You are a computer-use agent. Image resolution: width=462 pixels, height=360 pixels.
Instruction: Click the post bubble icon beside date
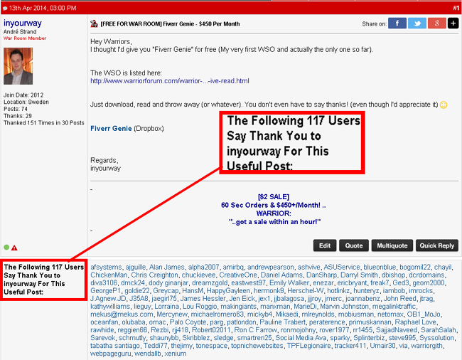point(5,9)
